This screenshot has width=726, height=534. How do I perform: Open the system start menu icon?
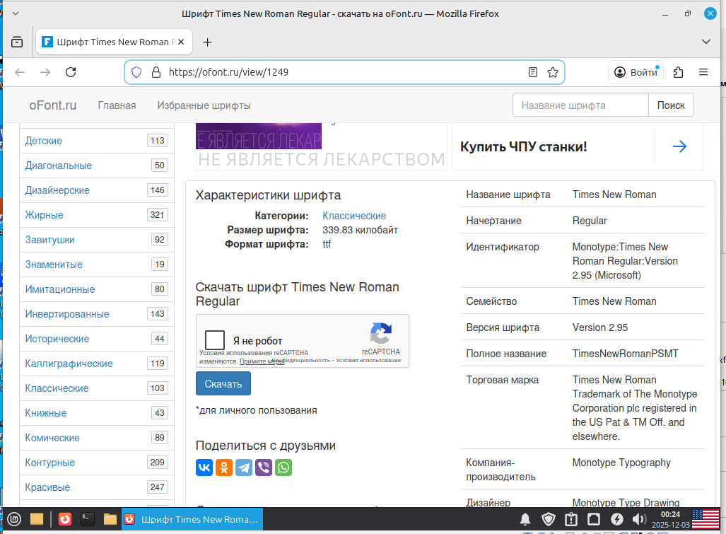pyautogui.click(x=14, y=519)
